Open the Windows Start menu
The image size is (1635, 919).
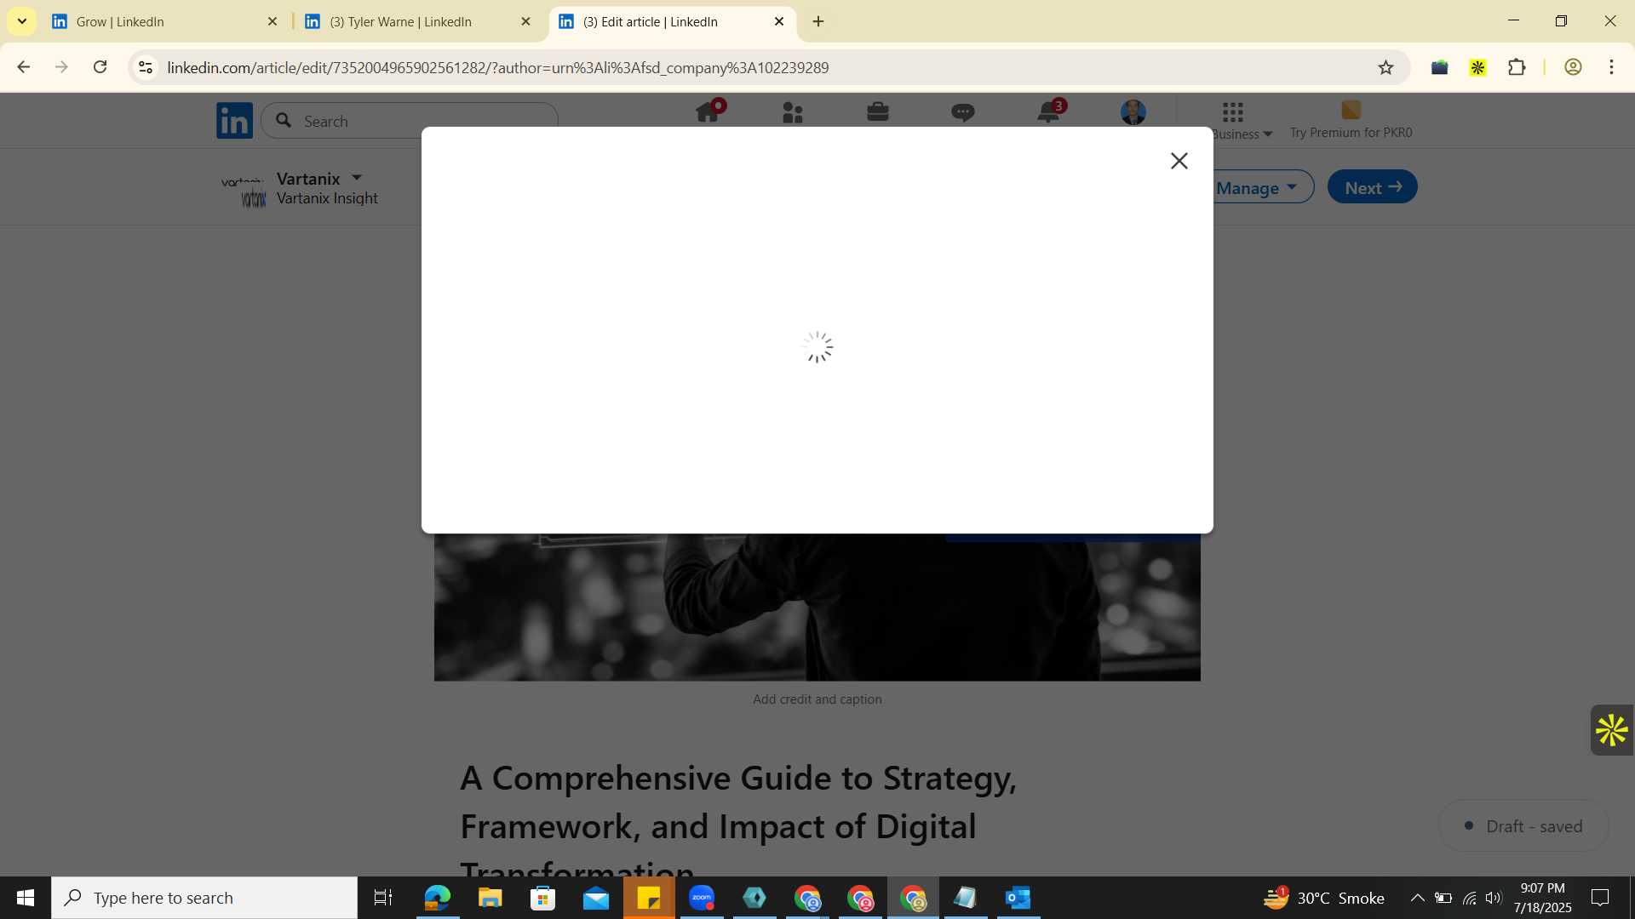26,898
